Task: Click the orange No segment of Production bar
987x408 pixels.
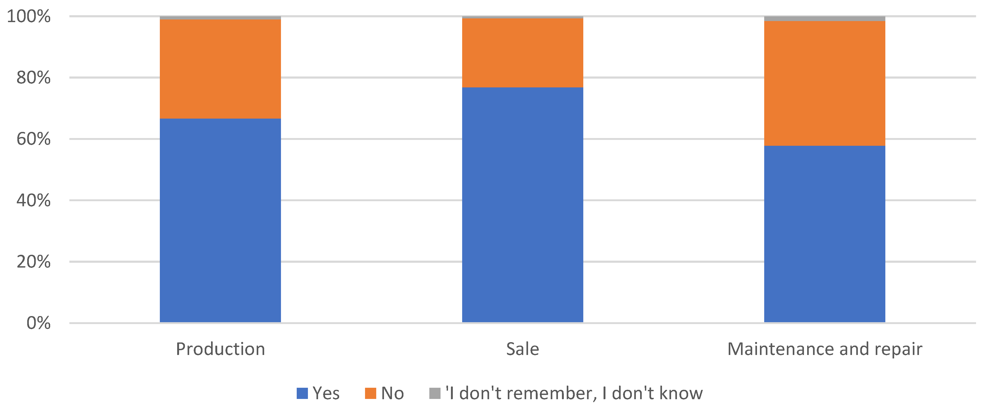Action: point(220,69)
